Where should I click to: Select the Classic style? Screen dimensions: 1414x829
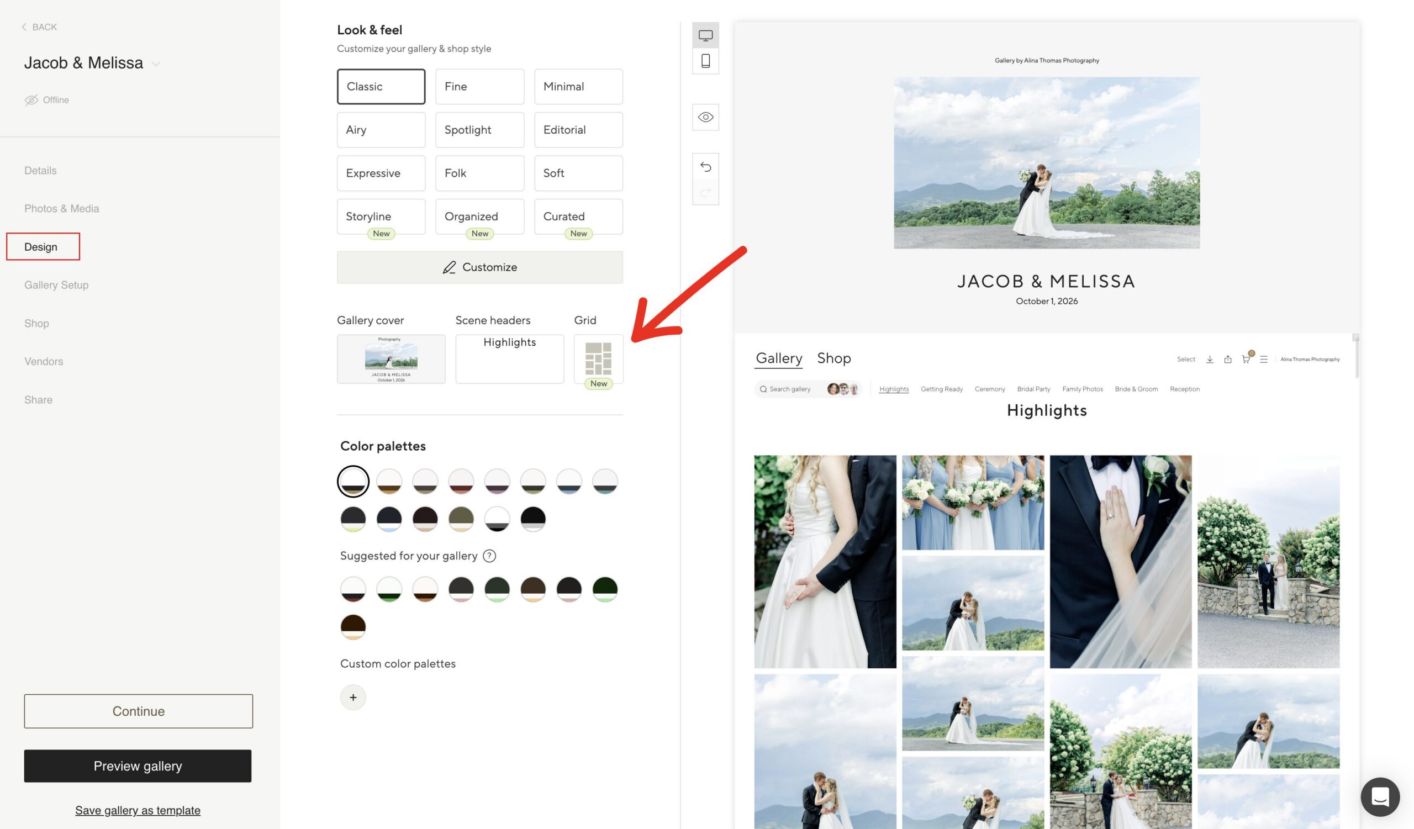coord(381,86)
